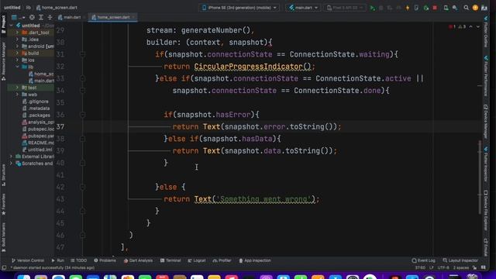Open the Event Log button
Screen dimensions: 496x279
coord(424,260)
